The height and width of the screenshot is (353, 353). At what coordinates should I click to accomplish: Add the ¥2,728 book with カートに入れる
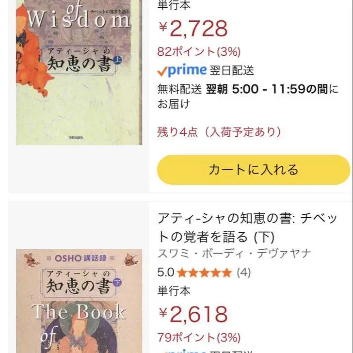click(x=253, y=170)
